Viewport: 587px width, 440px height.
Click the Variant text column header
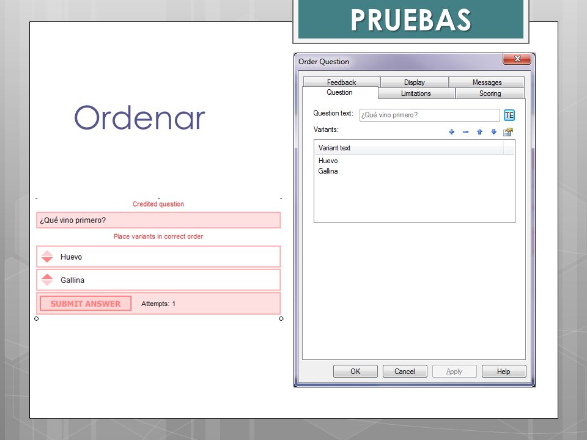tap(409, 148)
